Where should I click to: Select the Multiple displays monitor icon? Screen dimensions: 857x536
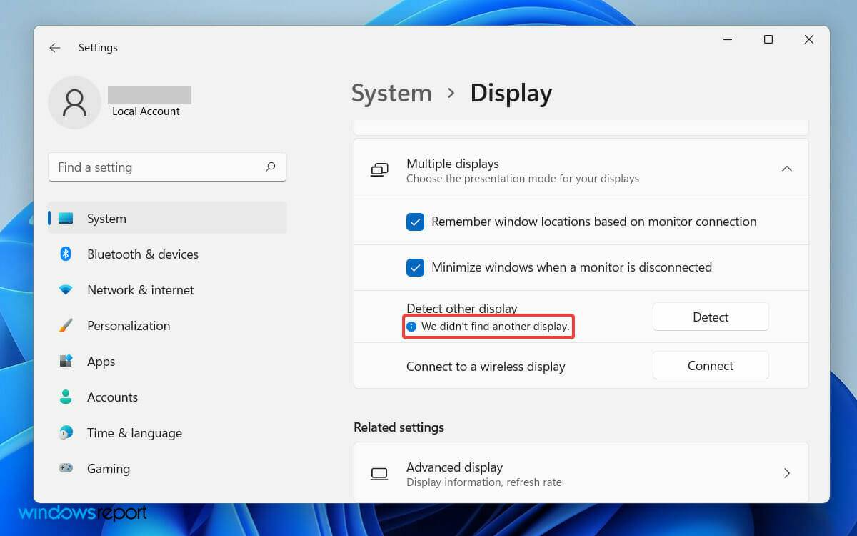(379, 169)
